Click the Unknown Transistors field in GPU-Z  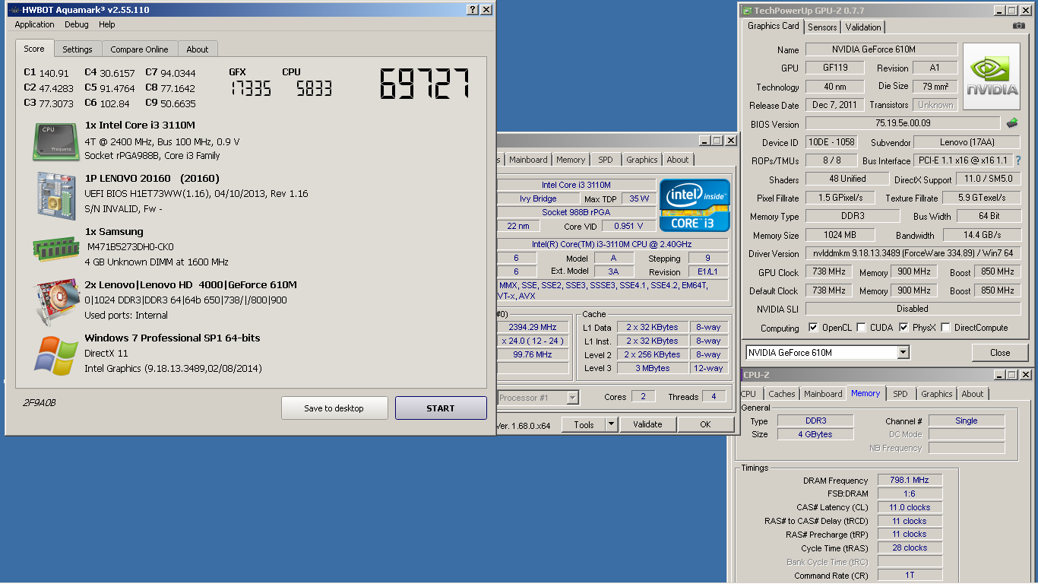point(935,105)
